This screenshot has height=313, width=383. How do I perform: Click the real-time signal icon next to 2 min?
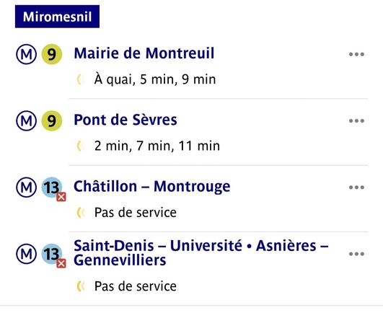[x=80, y=146]
